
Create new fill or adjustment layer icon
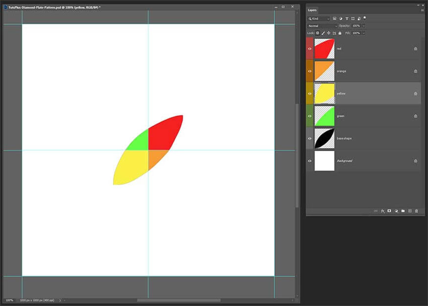396,211
